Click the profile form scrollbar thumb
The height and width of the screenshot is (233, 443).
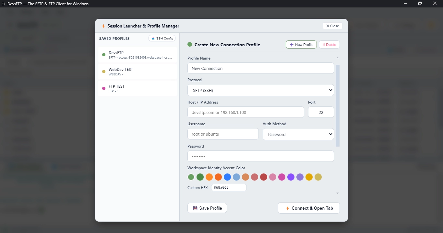coord(338,105)
